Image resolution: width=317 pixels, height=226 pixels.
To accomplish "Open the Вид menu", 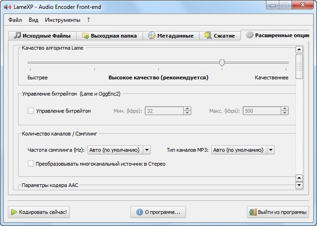I will [x=33, y=20].
